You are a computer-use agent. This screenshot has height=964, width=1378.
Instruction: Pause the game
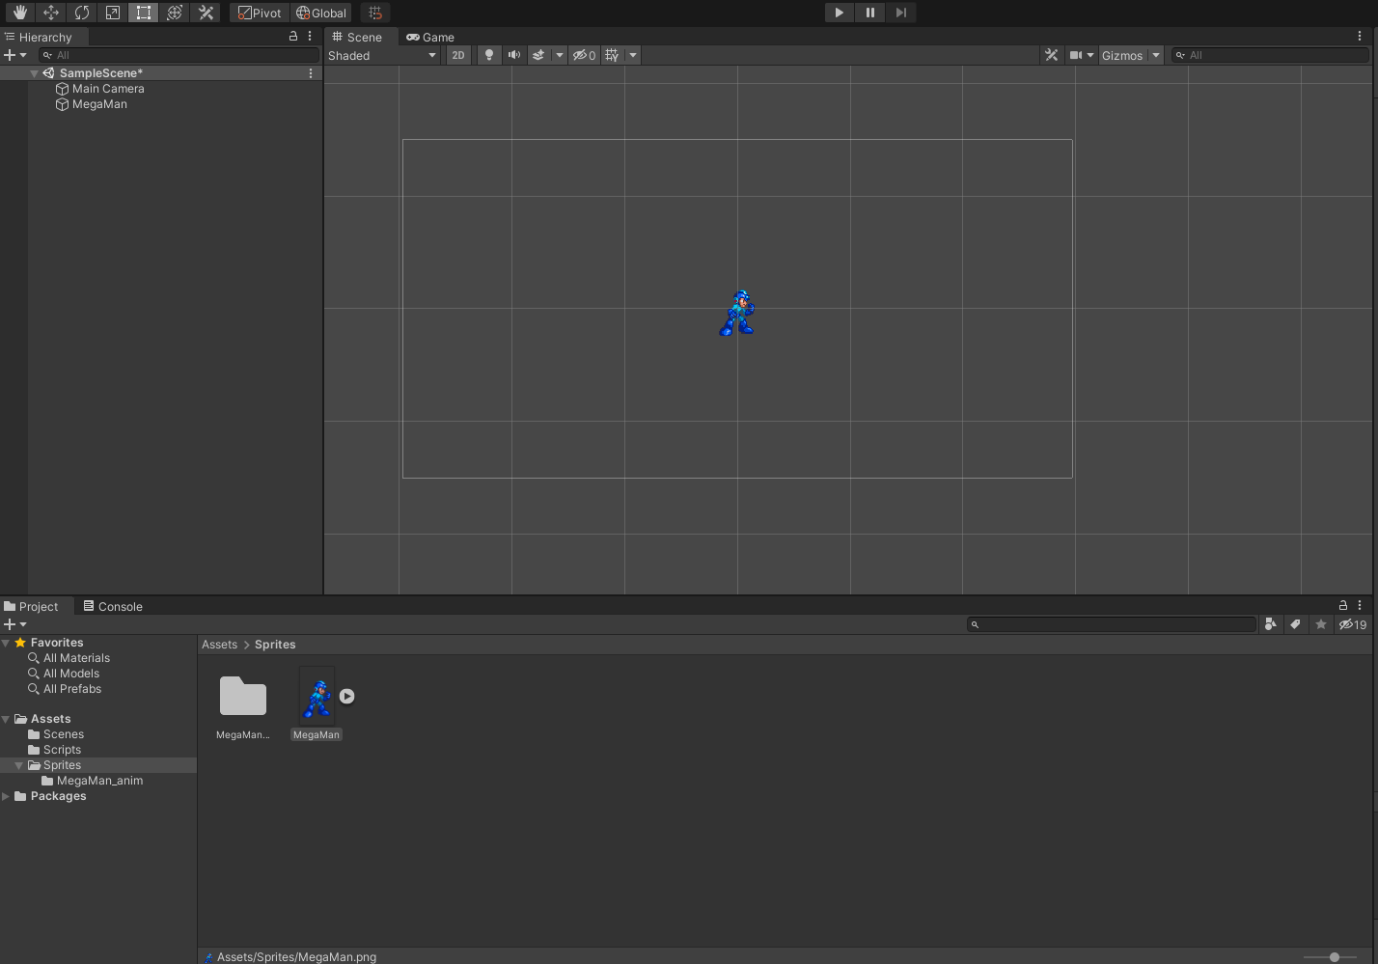tap(870, 13)
